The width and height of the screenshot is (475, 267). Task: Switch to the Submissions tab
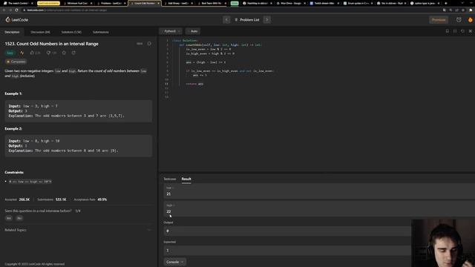101,32
